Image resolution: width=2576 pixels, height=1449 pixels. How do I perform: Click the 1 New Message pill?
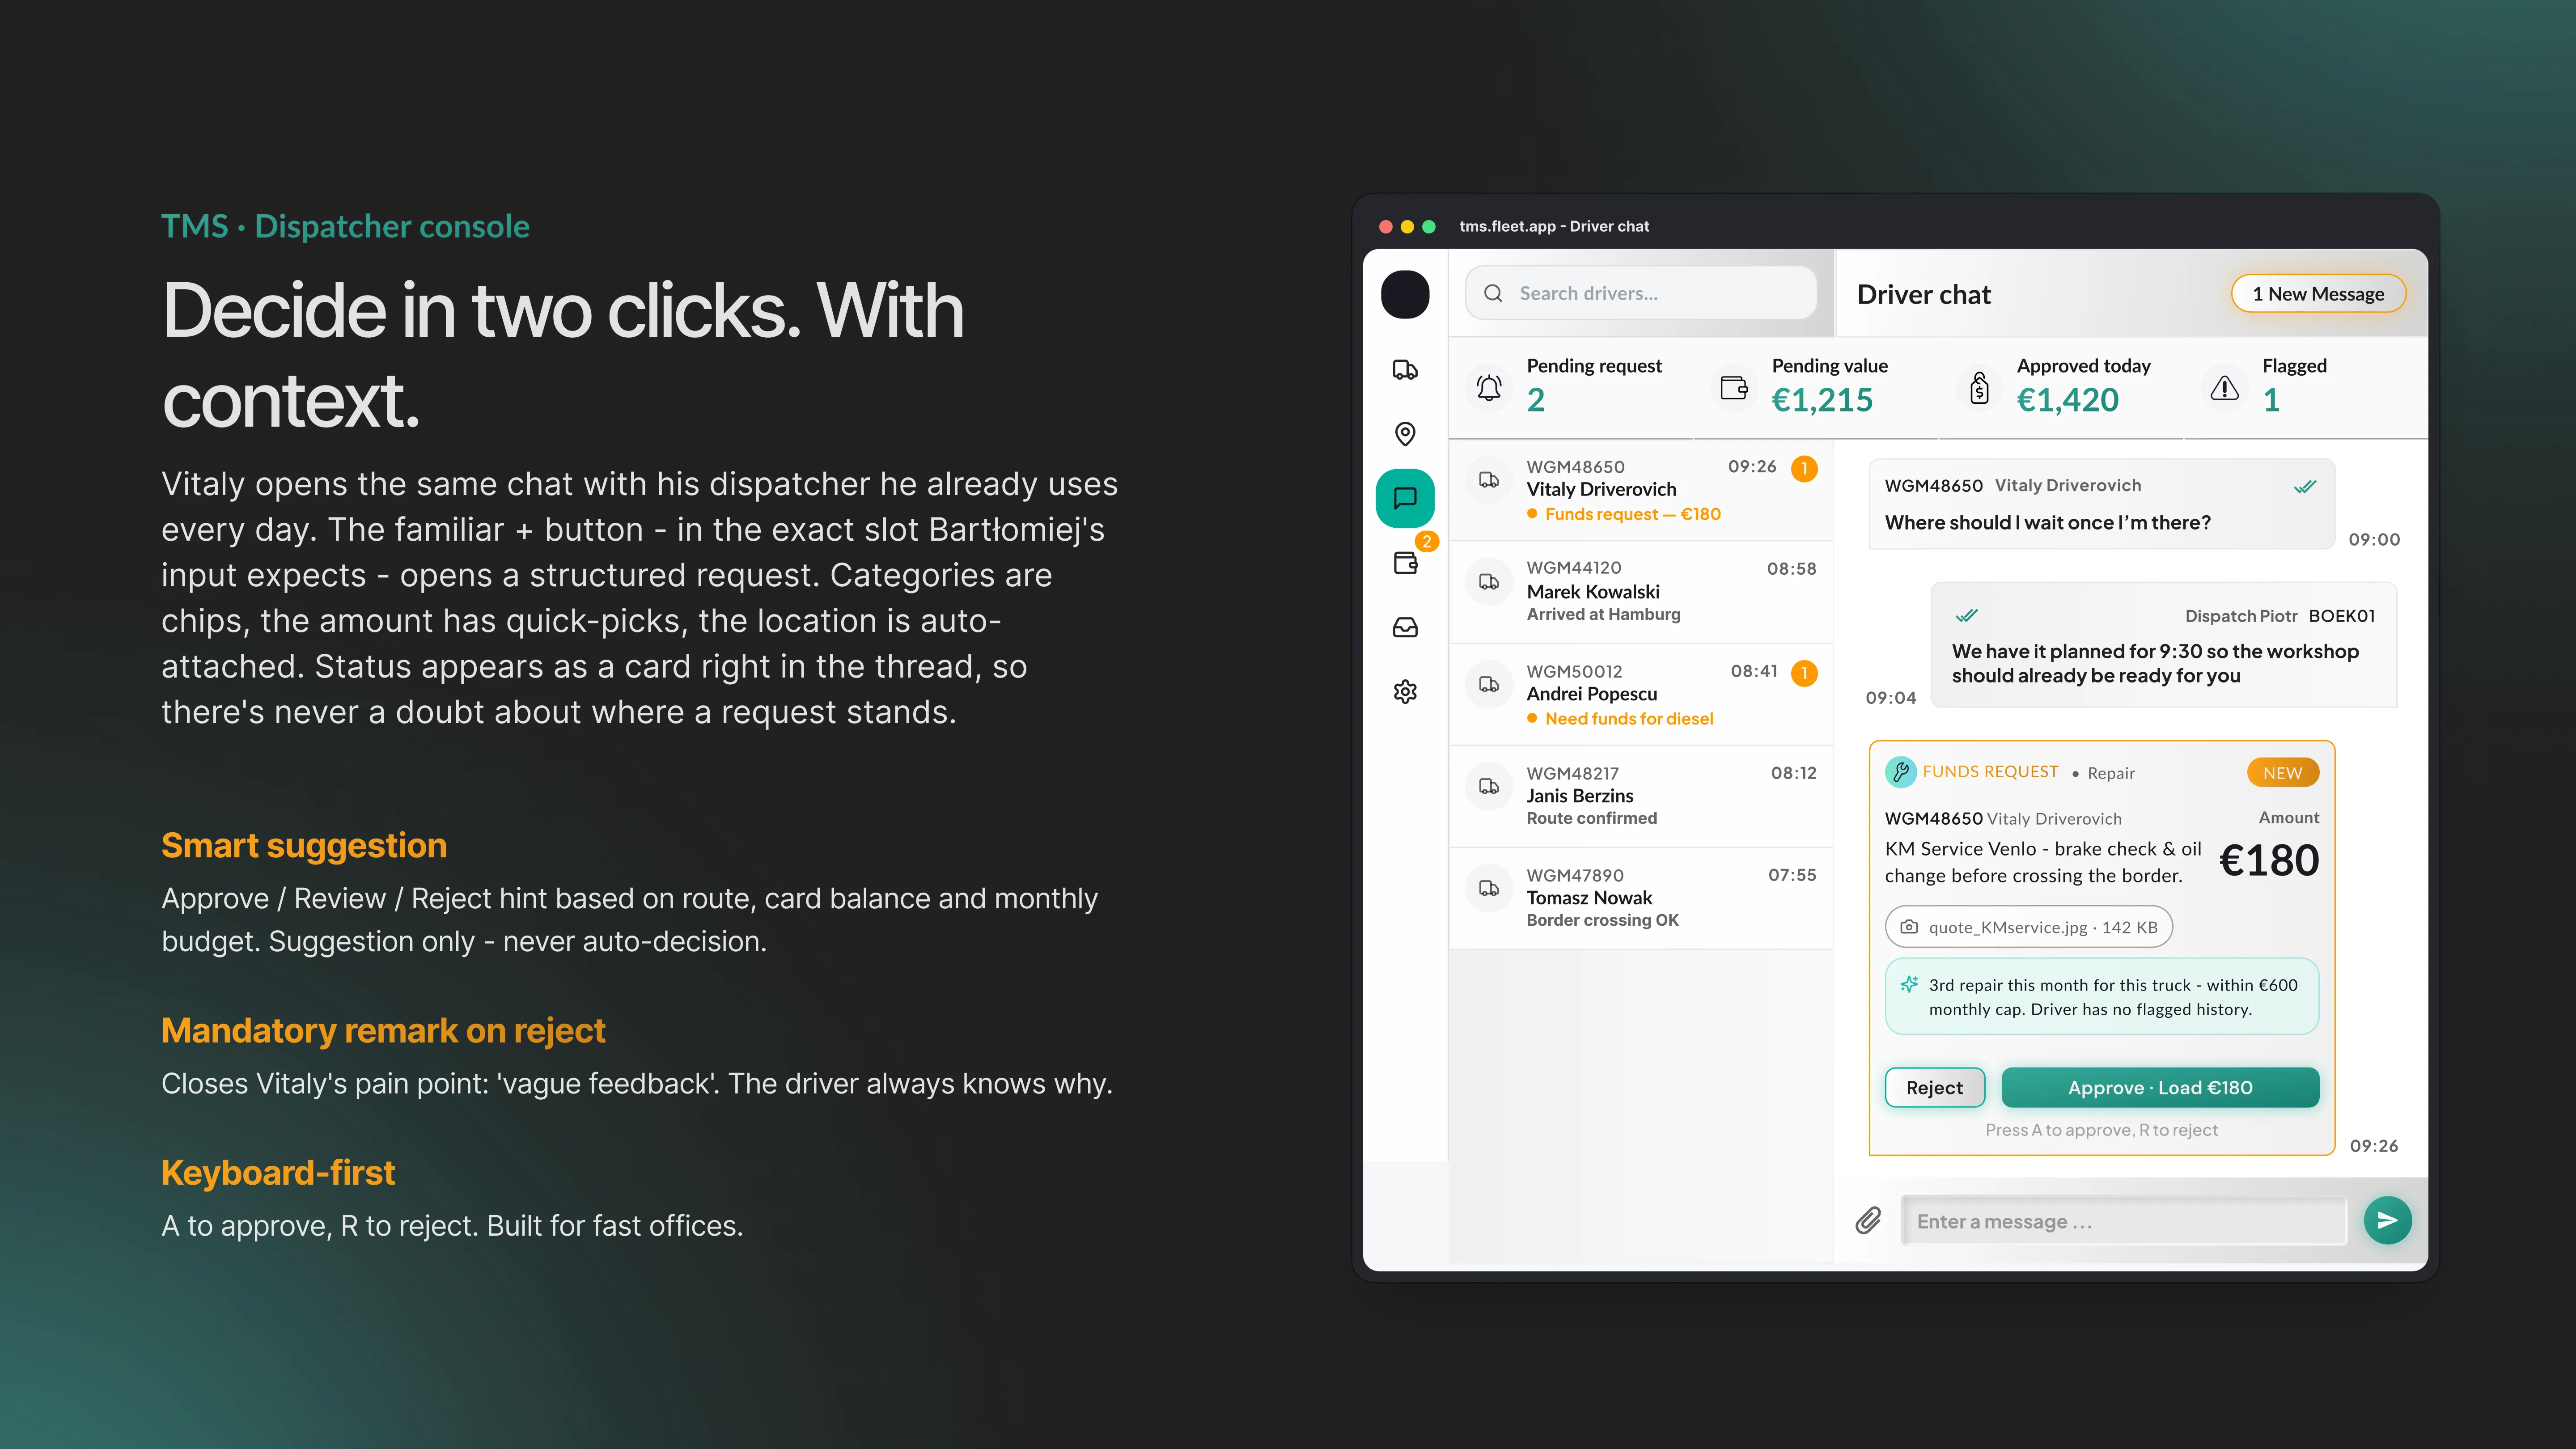tap(2318, 294)
